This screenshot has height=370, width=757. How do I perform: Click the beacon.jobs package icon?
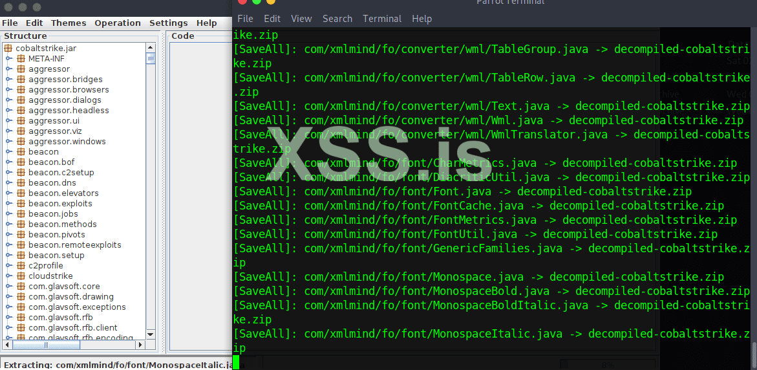click(20, 214)
